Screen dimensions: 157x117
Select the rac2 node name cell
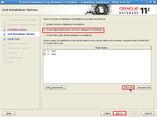pos(101,54)
